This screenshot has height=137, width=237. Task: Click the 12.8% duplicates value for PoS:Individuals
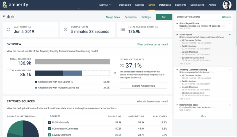[164, 122]
